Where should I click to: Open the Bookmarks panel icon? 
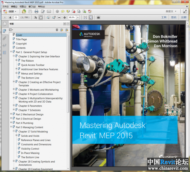coord(5,31)
